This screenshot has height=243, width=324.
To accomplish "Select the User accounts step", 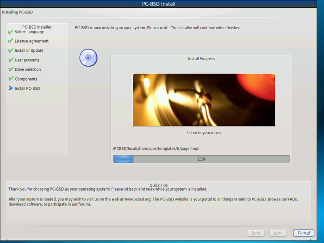I will pos(27,60).
